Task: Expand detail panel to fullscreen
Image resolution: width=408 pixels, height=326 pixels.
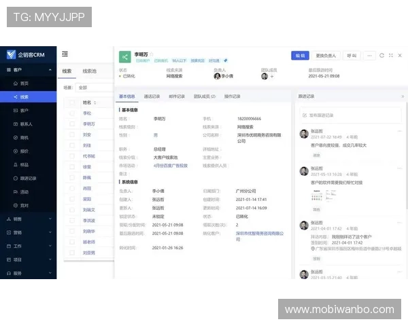Action: click(391, 56)
